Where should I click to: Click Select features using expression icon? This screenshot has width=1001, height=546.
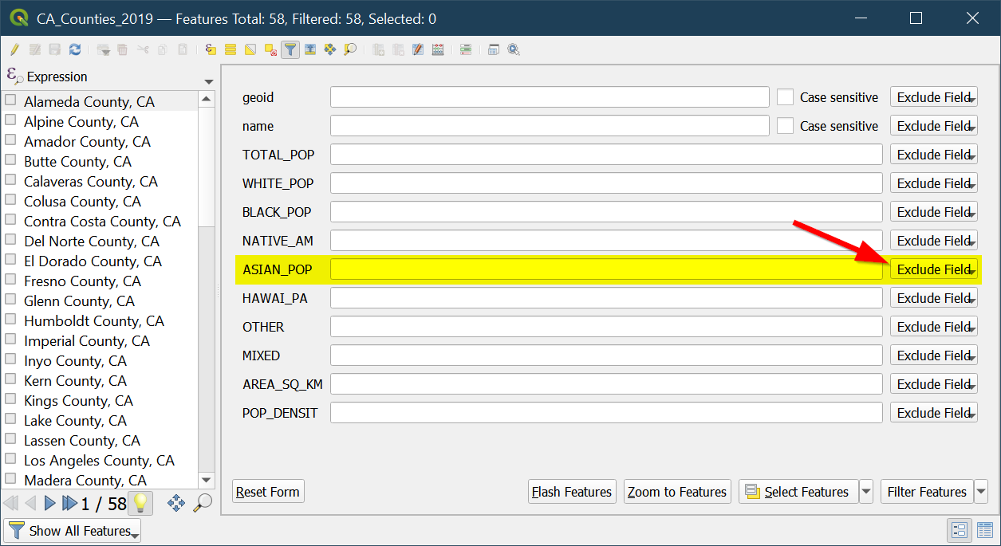(211, 49)
